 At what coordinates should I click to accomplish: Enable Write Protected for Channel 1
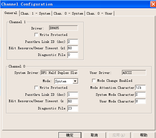[x=36, y=35]
